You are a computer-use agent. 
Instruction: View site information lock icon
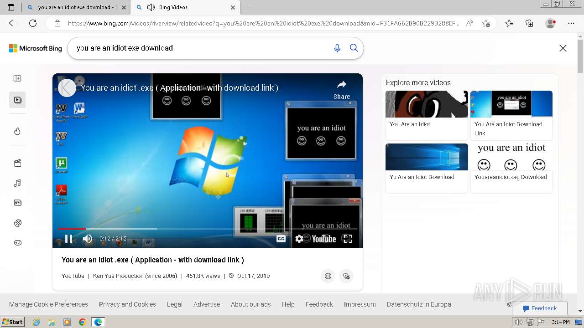57,23
